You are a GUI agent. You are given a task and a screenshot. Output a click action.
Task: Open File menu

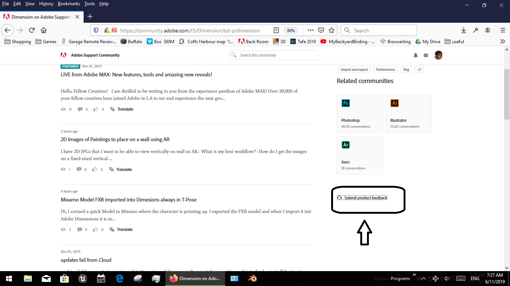click(6, 4)
